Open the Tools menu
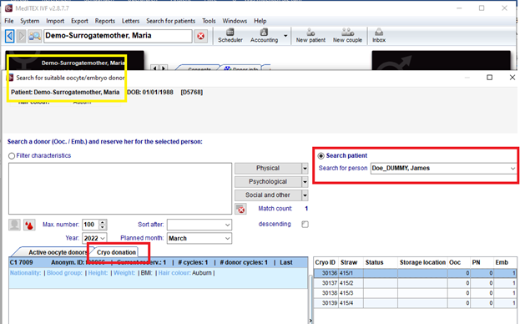 (209, 21)
